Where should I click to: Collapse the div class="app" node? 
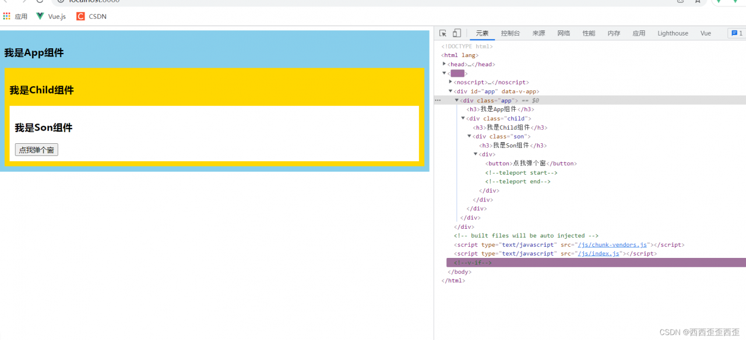(x=457, y=100)
